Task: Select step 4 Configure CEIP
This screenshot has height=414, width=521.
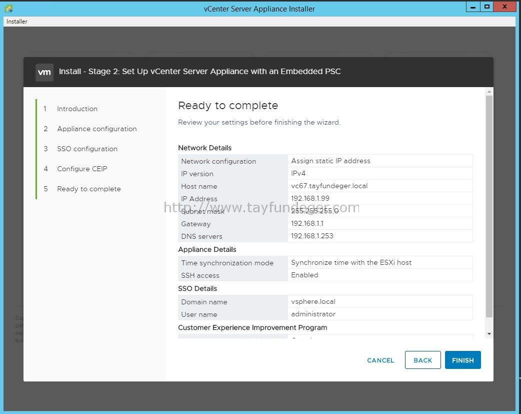Action: (82, 169)
